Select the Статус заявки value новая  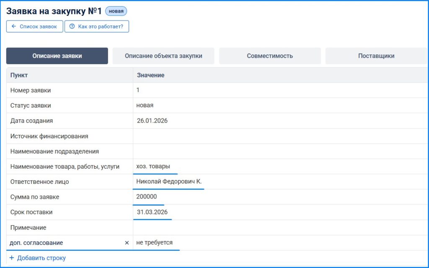145,105
